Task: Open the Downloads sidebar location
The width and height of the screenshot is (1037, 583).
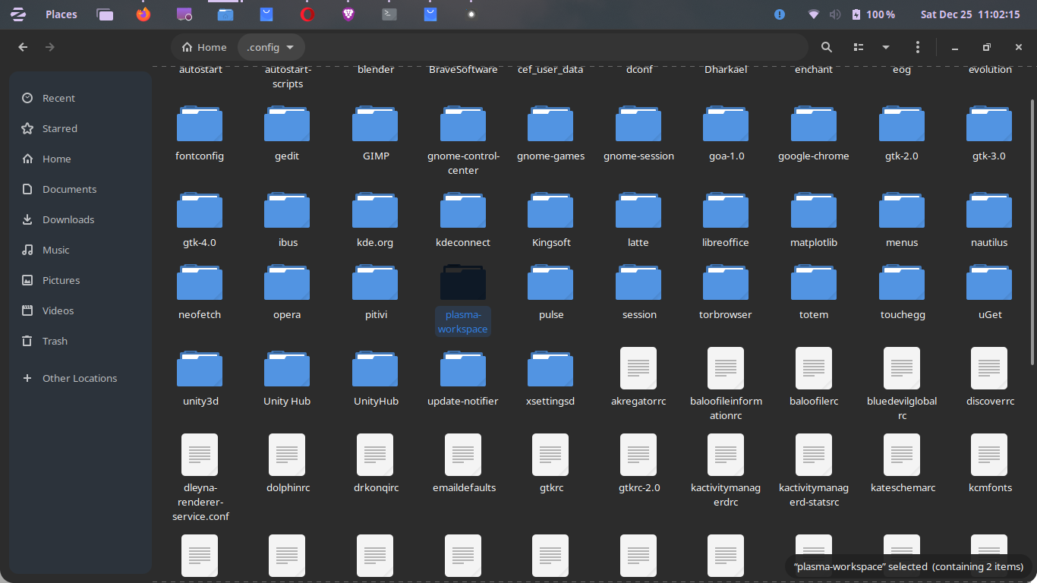Action: click(68, 219)
